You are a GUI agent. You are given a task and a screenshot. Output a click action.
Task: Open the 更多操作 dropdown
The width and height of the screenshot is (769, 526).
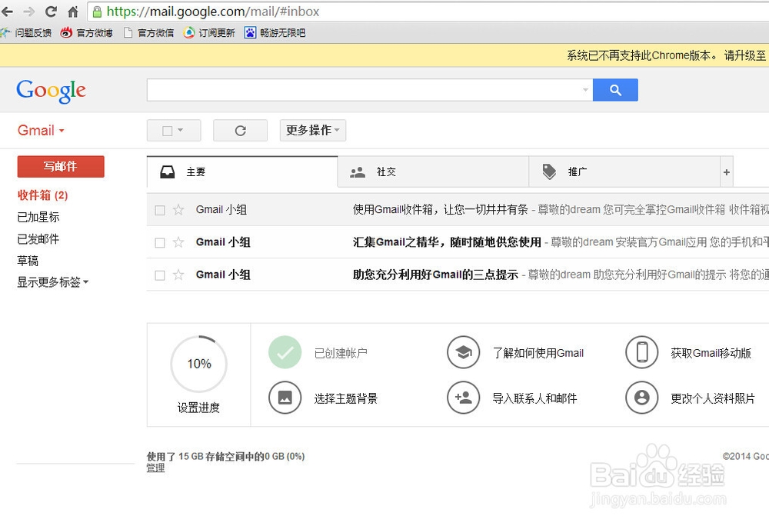(x=313, y=131)
